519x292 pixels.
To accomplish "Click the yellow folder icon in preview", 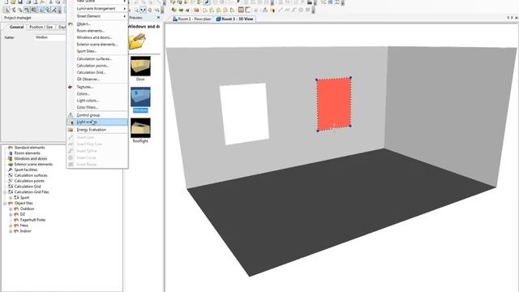I will point(137,41).
